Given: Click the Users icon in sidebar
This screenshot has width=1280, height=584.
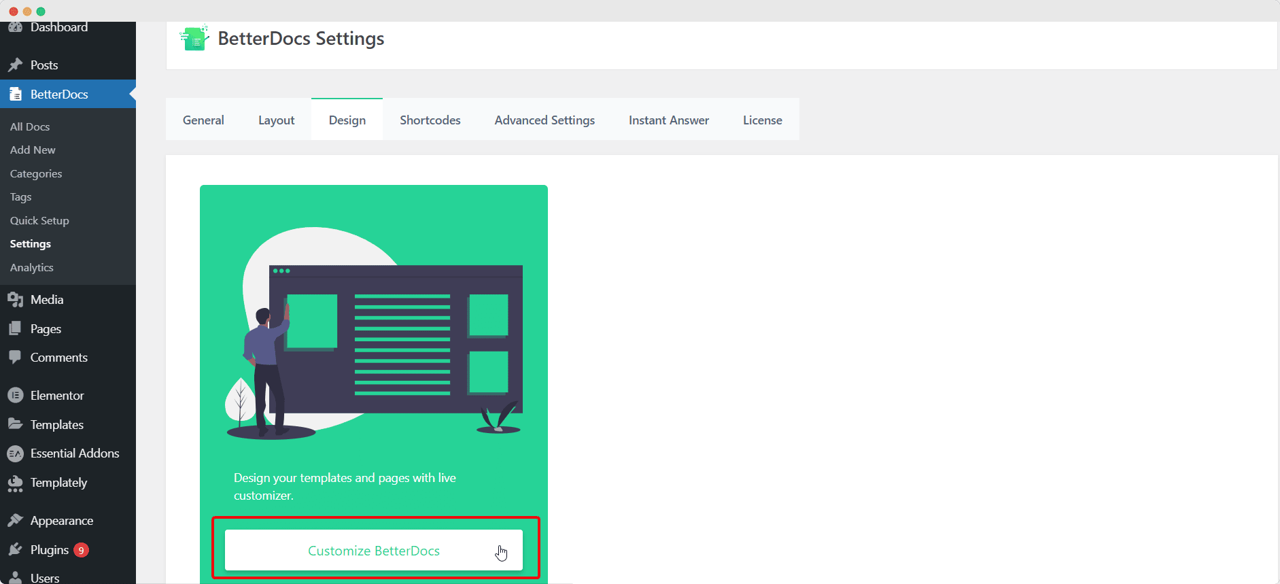Looking at the screenshot, I should [15, 578].
